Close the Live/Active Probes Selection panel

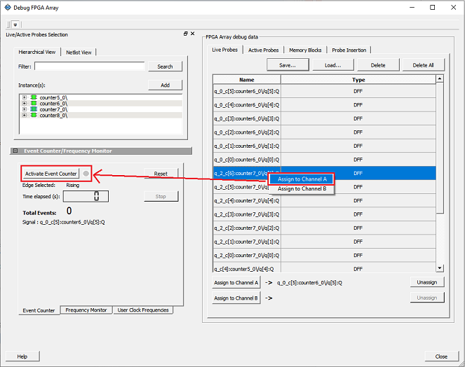[x=194, y=34]
